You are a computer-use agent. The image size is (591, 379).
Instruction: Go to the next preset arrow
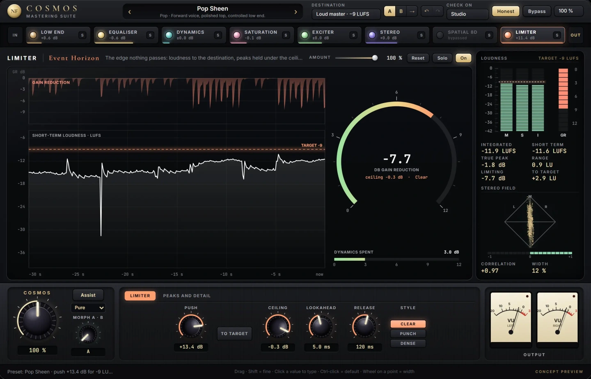pos(295,12)
